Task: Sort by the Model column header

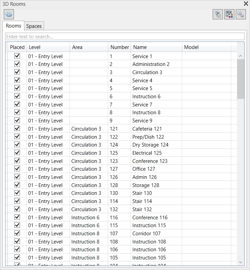Action: 207,47
